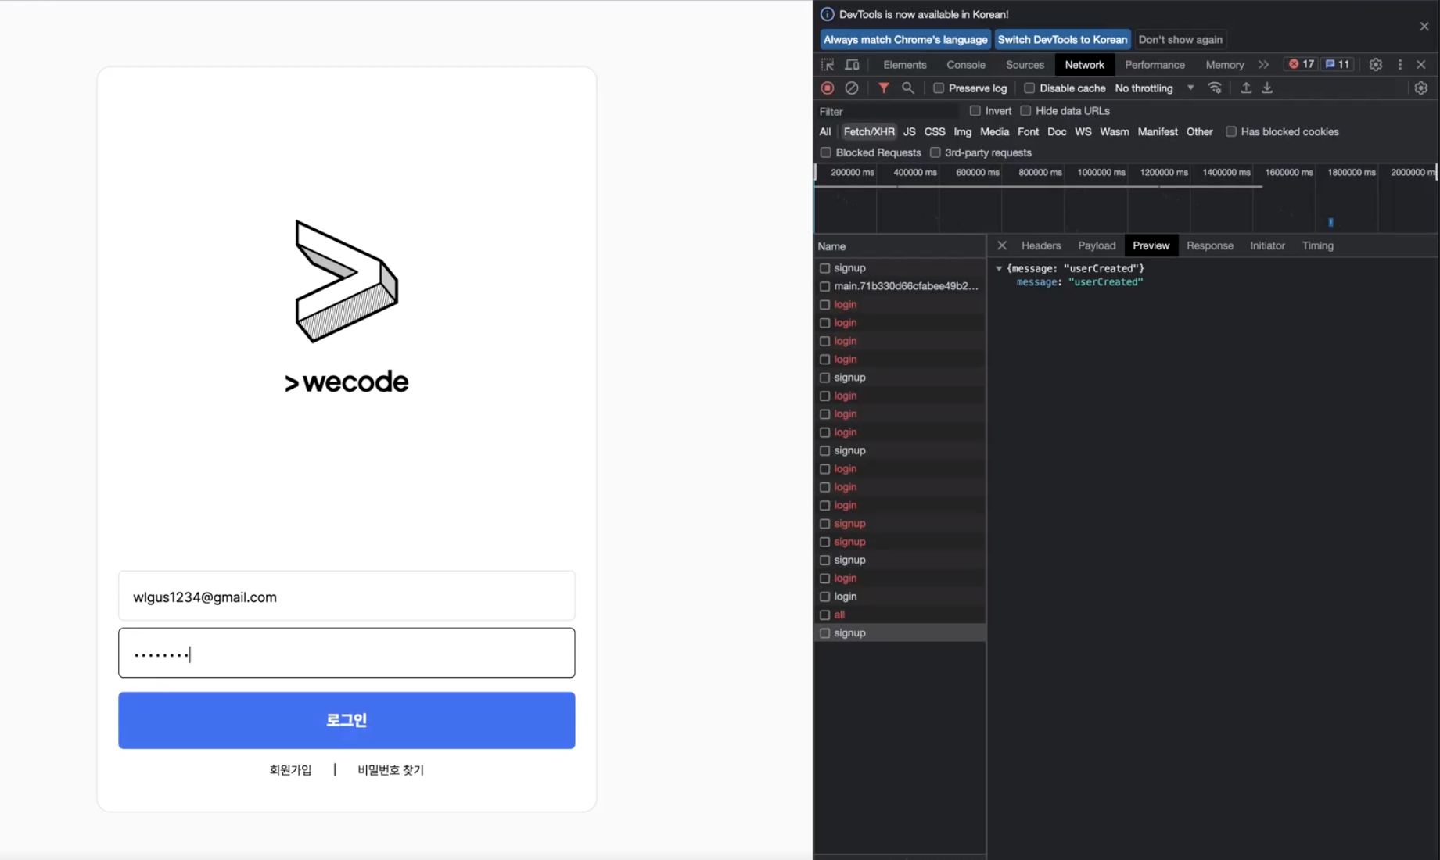Open the Headers tab of request
This screenshot has height=860, width=1440.
point(1041,245)
